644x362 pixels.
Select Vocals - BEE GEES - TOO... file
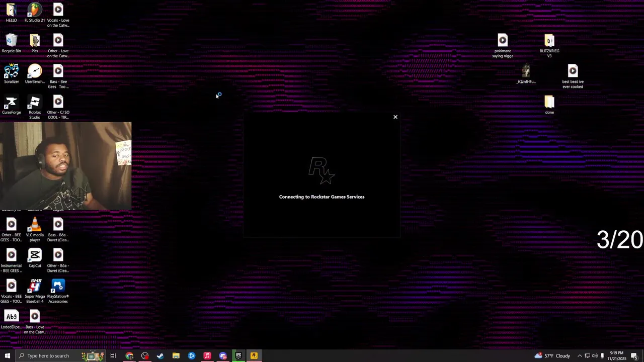click(x=11, y=292)
